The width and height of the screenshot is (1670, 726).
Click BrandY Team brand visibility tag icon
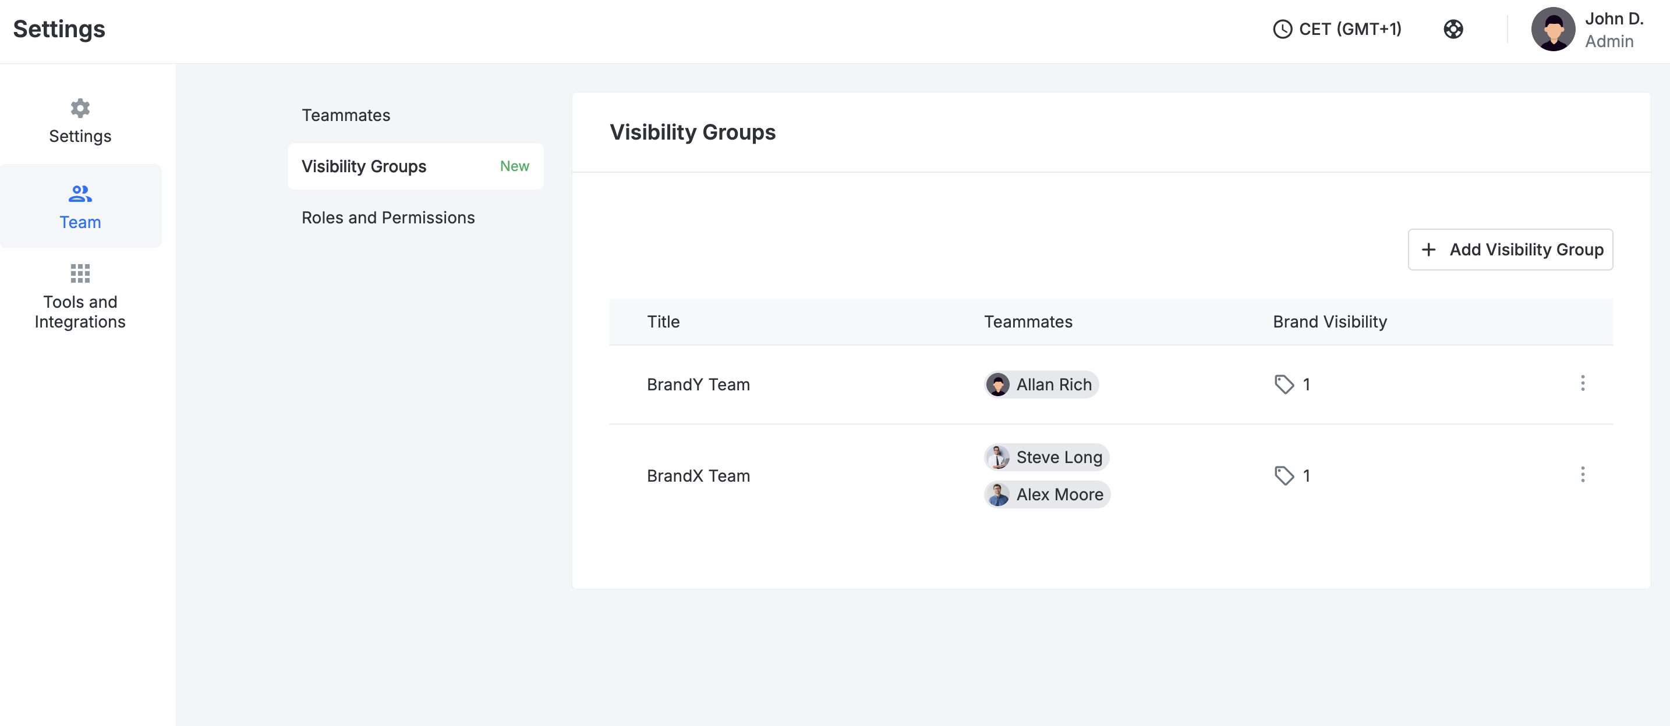1283,384
